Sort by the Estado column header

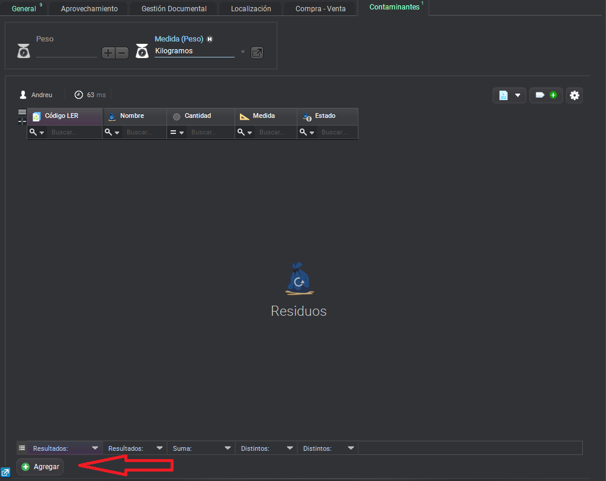pos(325,116)
